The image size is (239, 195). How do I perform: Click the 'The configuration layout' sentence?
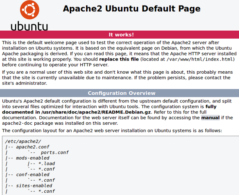point(112,131)
